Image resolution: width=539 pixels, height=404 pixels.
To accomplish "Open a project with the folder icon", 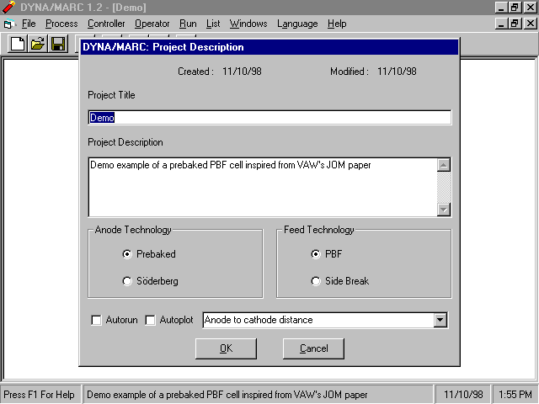I will tap(38, 44).
